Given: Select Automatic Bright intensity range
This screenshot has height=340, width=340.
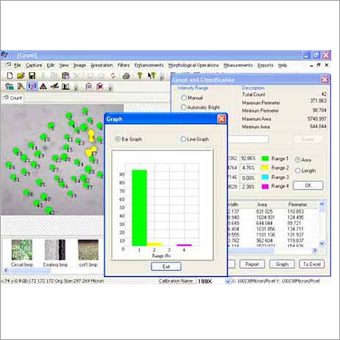Looking at the screenshot, I should click(184, 107).
